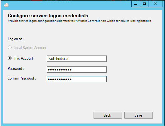This screenshot has width=165, height=126.
Task: Select the Local System Account radio button
Action: (x=10, y=47)
